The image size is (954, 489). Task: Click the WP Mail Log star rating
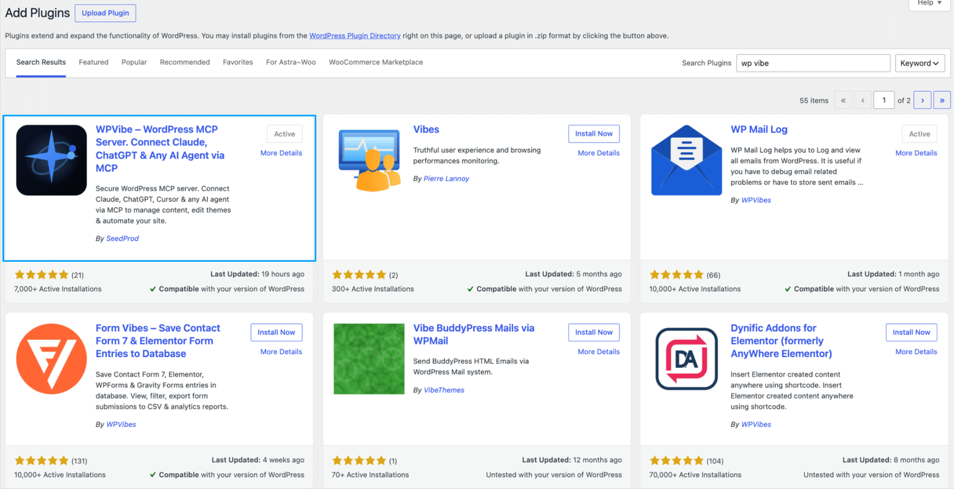click(676, 275)
